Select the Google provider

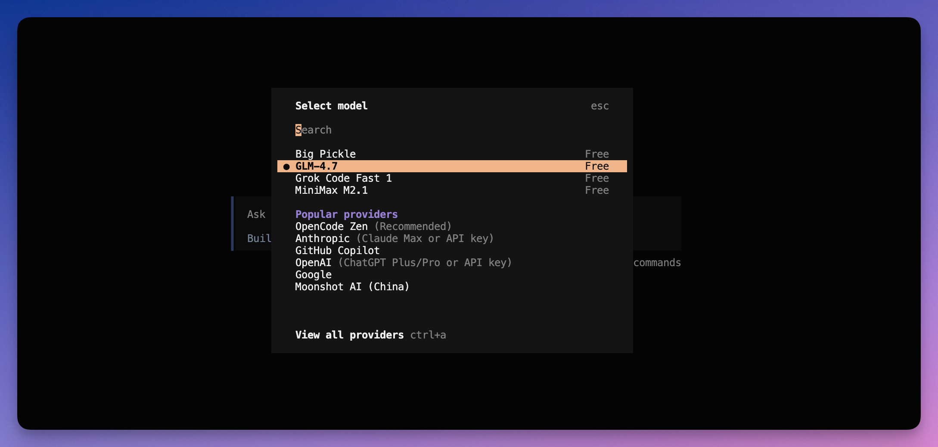314,274
